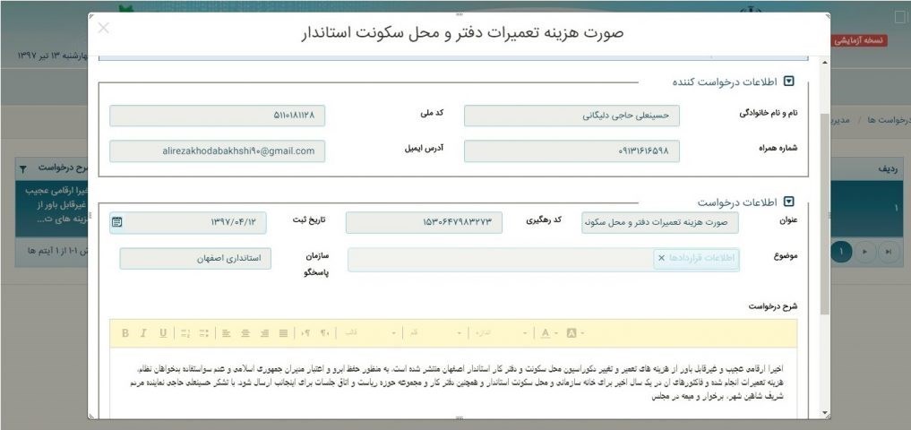Open the text background color picker

click(x=575, y=333)
